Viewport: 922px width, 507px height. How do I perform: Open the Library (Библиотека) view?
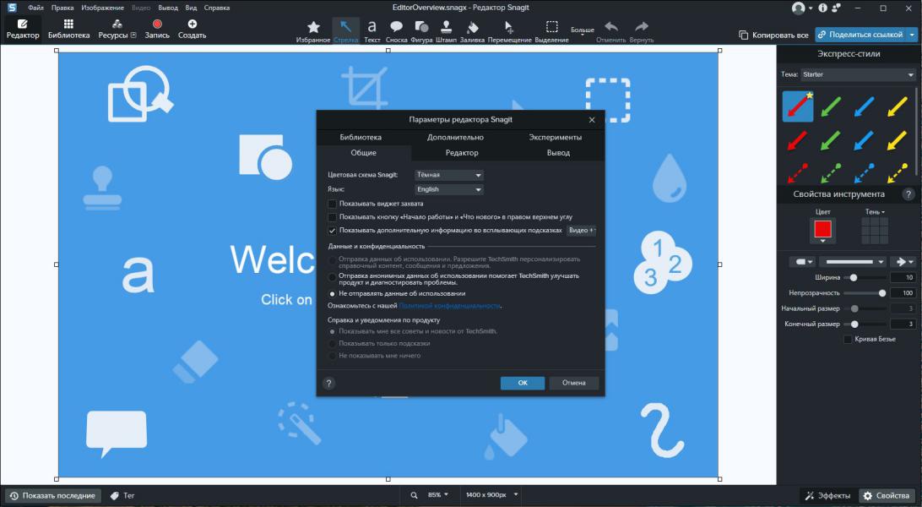(x=68, y=30)
